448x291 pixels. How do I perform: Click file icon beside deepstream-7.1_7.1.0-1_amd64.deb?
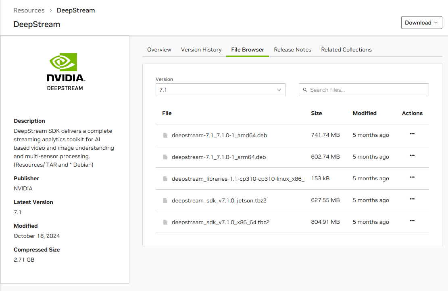[x=165, y=135]
